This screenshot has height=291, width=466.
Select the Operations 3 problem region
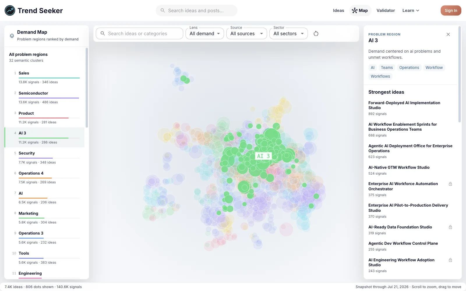coord(45,237)
